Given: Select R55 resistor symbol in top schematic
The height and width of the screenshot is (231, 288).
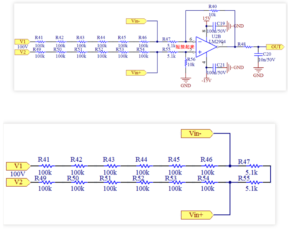Looking at the screenshot, I should pos(173,52).
